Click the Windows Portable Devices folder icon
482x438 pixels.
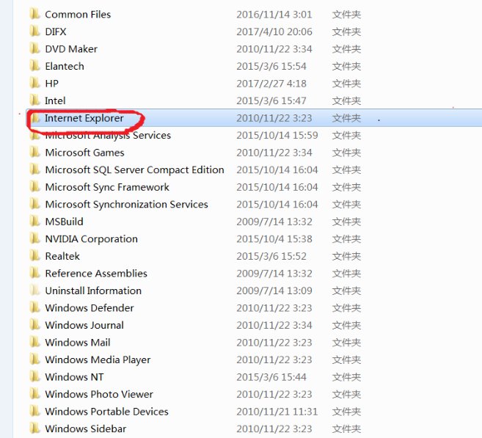(x=35, y=411)
